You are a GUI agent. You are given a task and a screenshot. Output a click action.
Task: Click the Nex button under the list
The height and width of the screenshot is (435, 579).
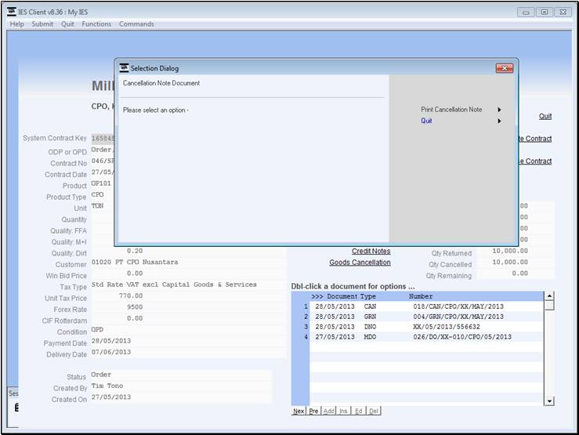click(x=299, y=411)
